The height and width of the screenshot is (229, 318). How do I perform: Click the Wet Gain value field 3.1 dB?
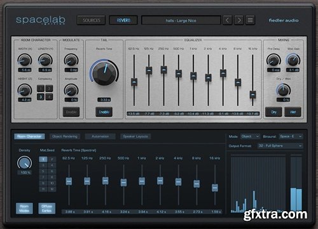click(x=293, y=70)
